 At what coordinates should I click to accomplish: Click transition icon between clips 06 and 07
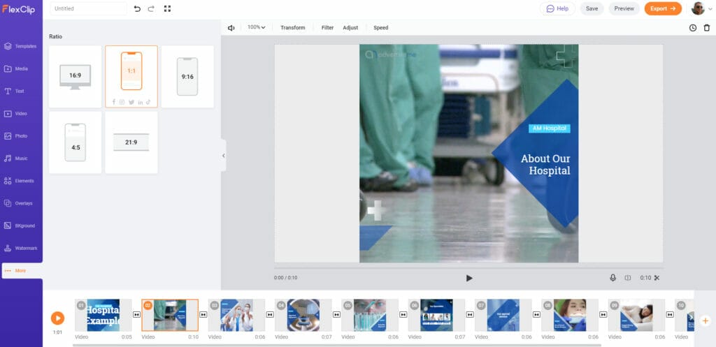[470, 315]
